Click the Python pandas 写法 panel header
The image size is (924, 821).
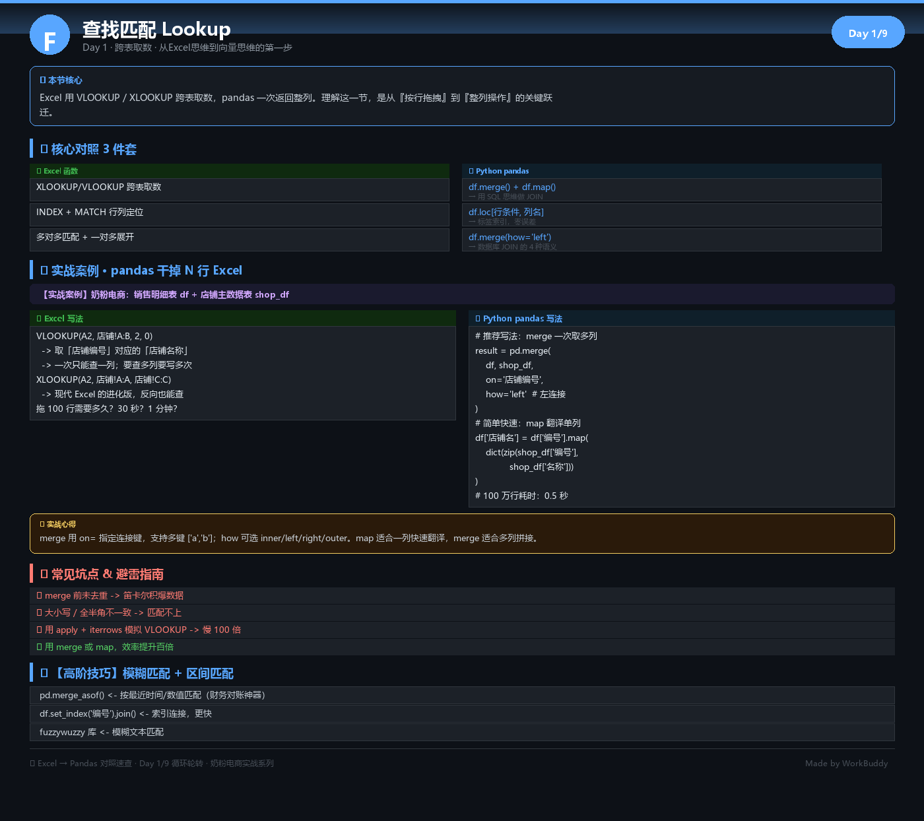[682, 318]
